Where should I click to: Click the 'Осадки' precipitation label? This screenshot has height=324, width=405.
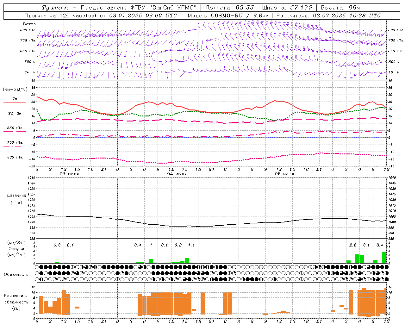(16, 249)
